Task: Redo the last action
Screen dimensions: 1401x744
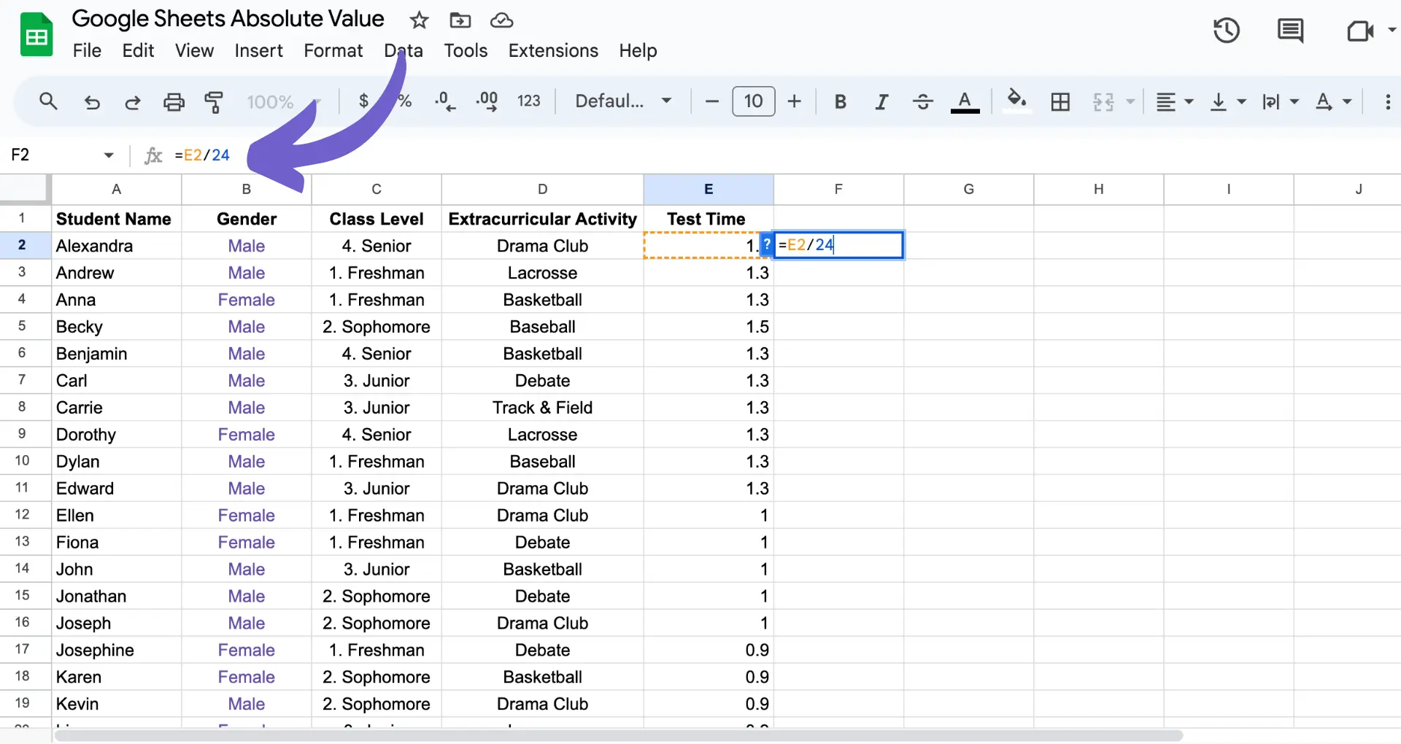Action: click(133, 102)
